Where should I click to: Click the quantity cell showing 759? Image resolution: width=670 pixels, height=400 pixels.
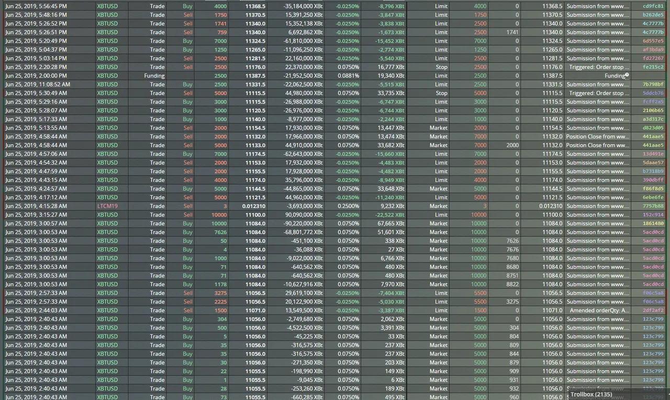pyautogui.click(x=222, y=32)
